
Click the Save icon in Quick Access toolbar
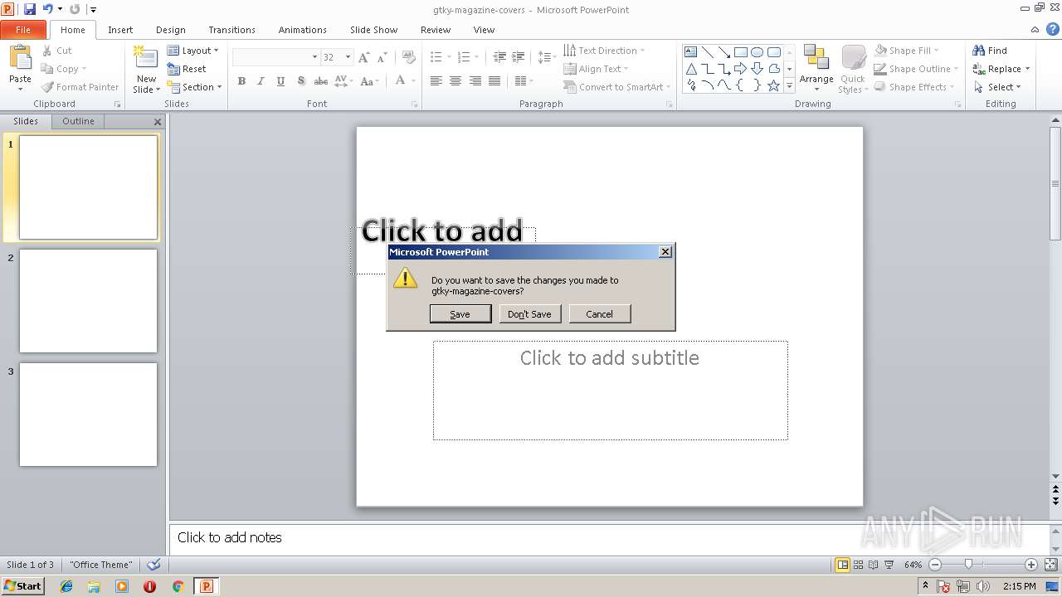coord(30,9)
